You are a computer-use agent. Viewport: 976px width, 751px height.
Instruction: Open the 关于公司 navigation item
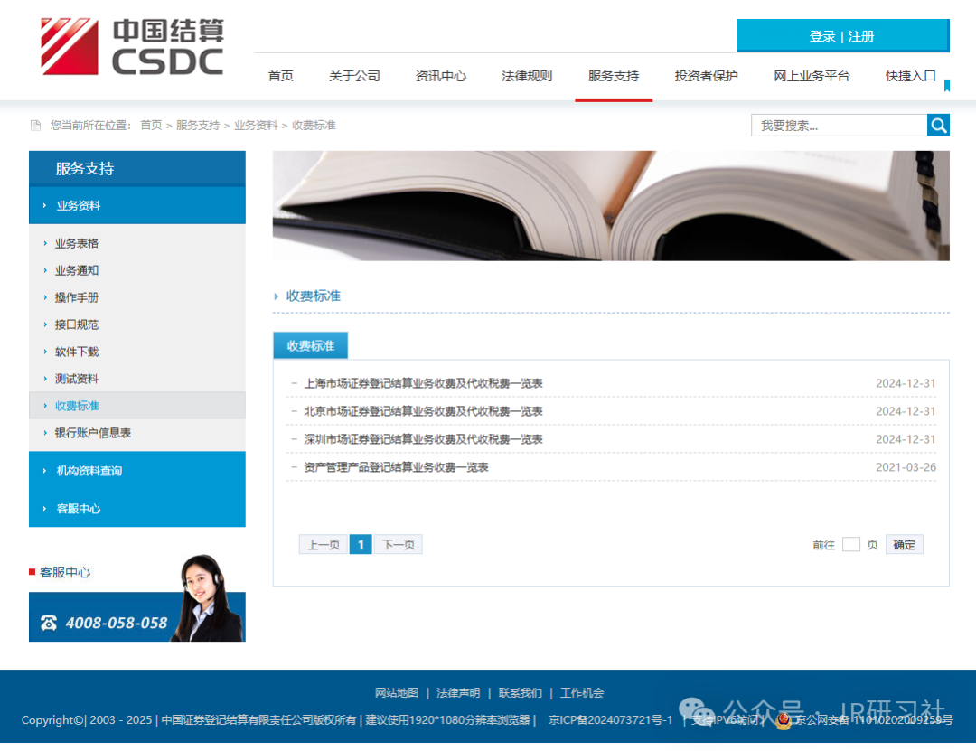(x=354, y=76)
